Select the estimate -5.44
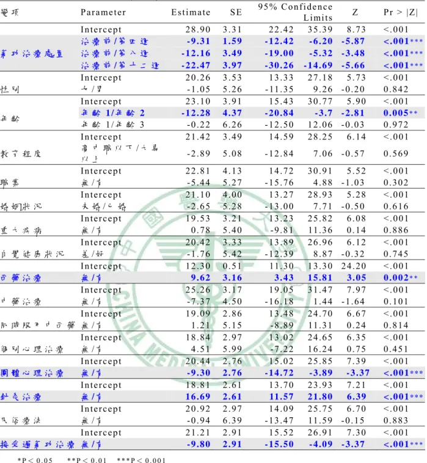 pos(199,183)
